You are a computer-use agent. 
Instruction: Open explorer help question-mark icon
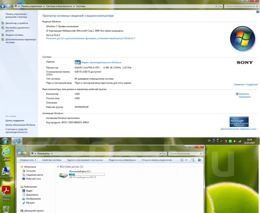(199, 160)
